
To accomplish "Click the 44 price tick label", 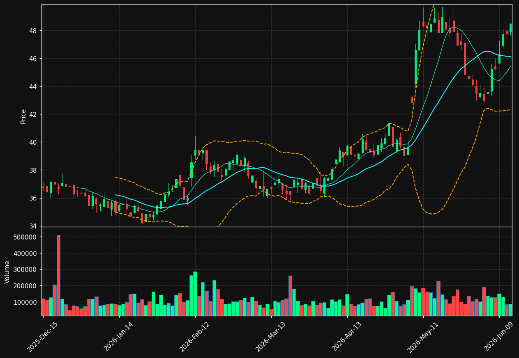I will [33, 87].
